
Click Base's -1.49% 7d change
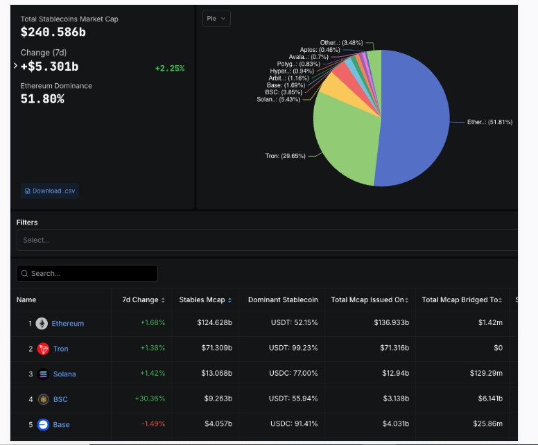153,424
